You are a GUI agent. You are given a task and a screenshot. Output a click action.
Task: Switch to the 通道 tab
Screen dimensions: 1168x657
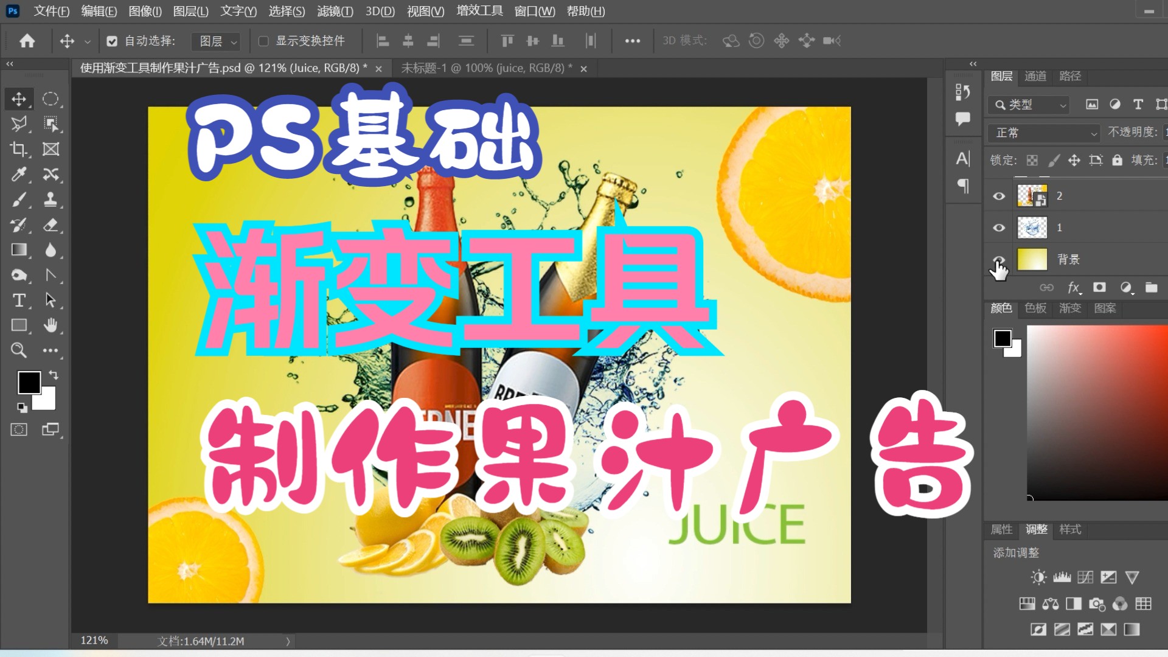(1035, 76)
